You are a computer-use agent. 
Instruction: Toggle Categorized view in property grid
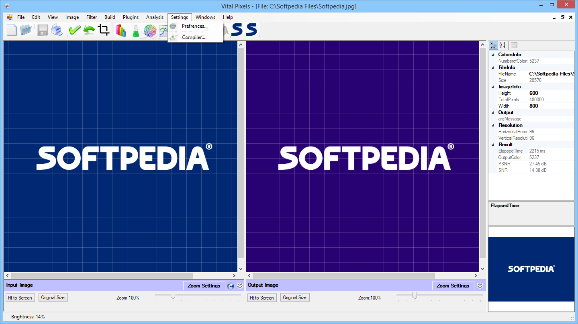(494, 45)
